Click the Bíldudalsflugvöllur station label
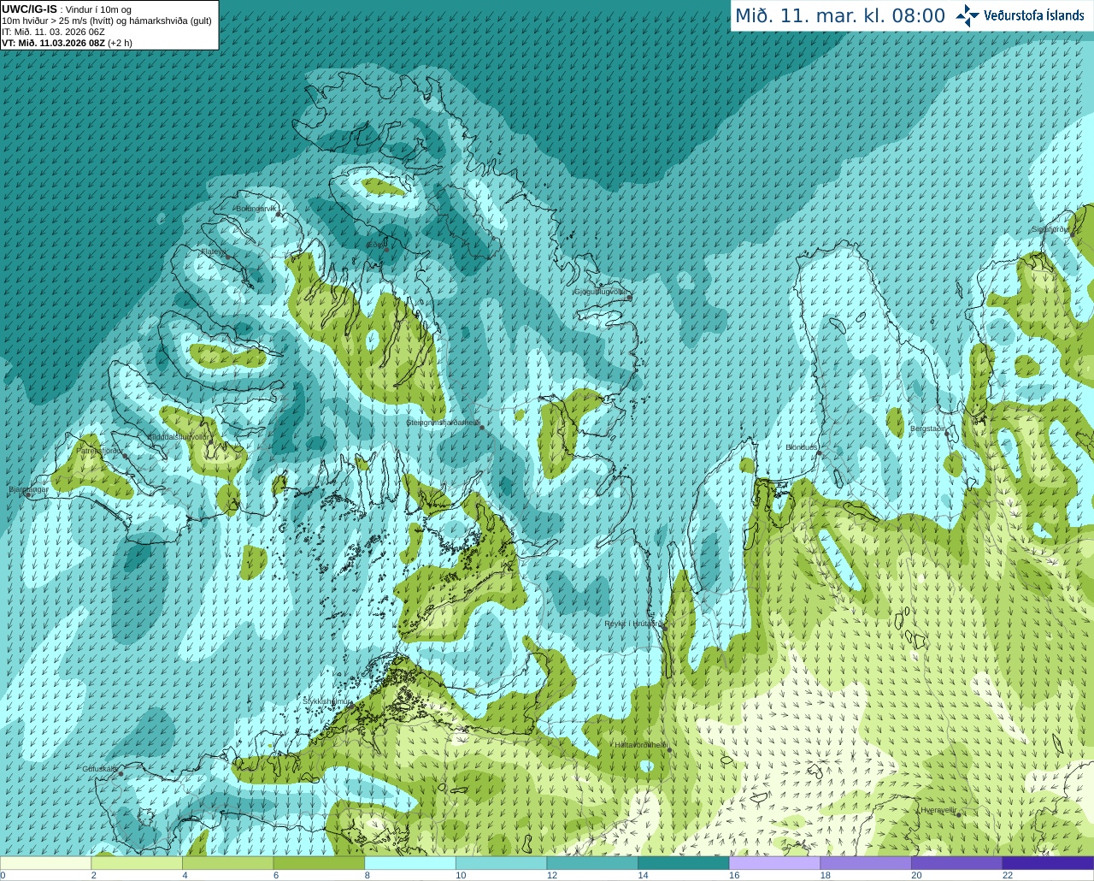 point(179,436)
